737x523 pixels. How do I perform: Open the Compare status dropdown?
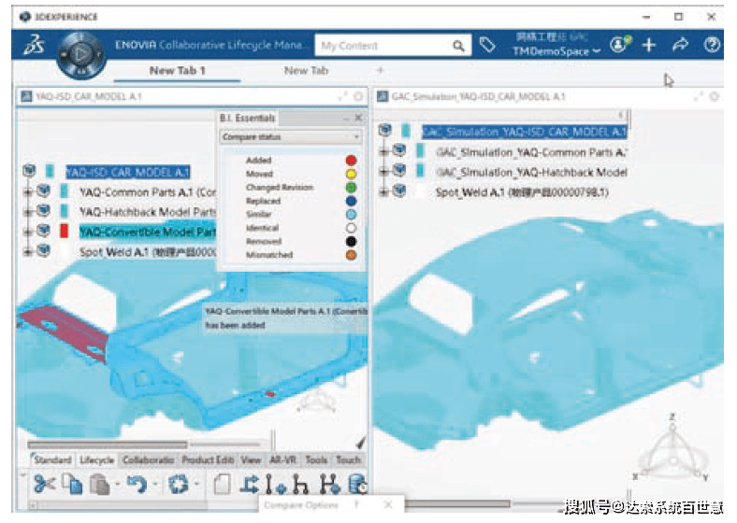[x=291, y=136]
